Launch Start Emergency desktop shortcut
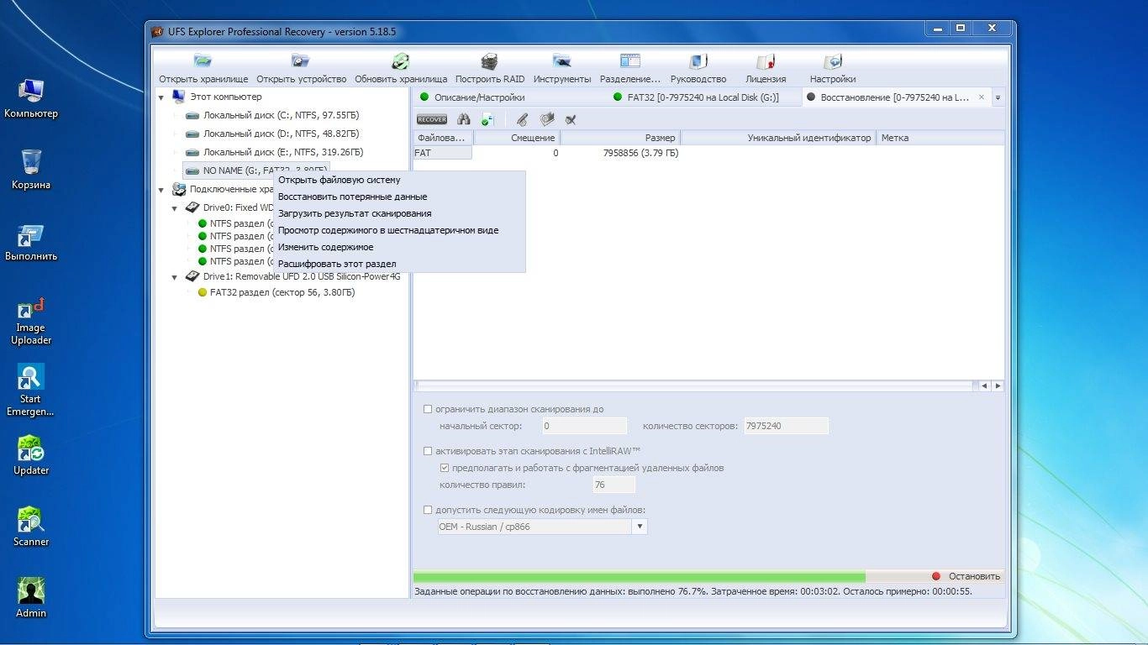The image size is (1148, 645). pos(31,391)
